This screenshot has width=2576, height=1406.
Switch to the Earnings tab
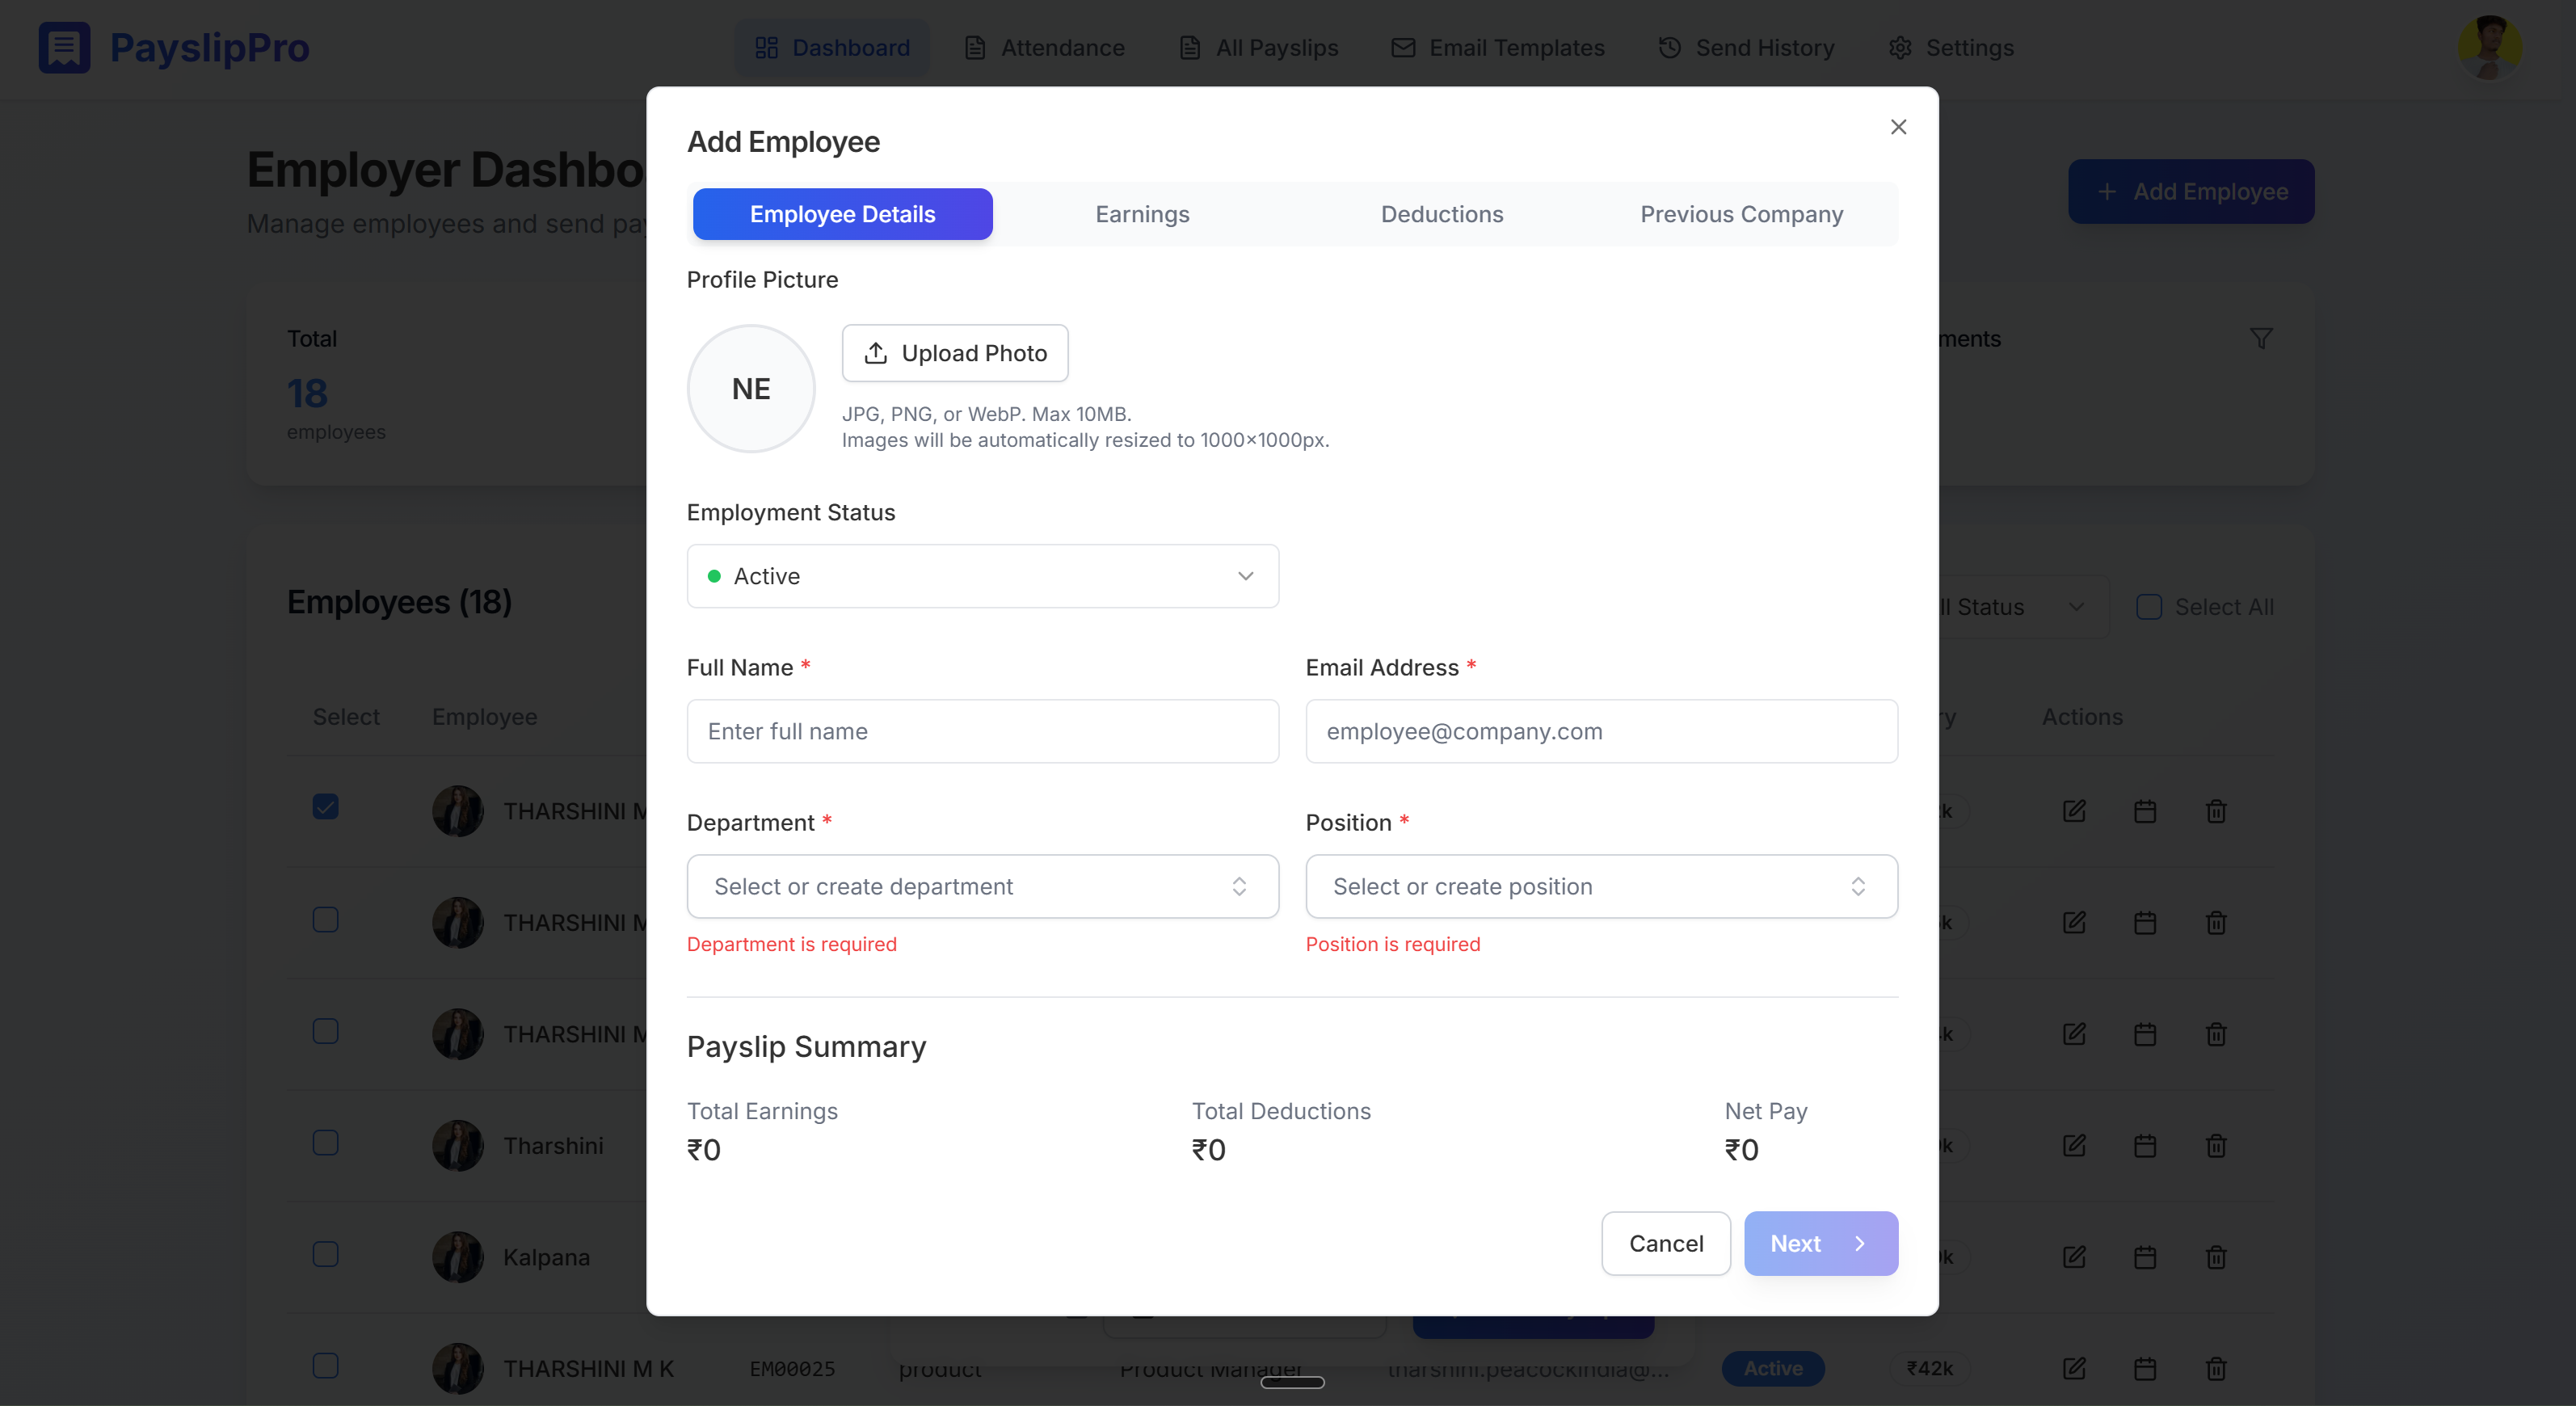pos(1142,214)
